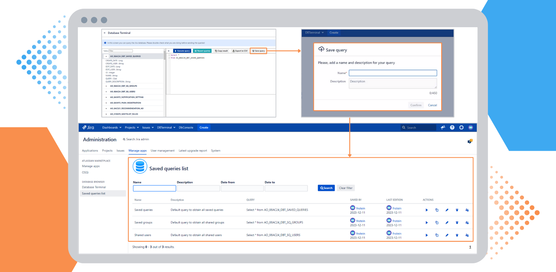
Task: Open the System admin tab
Action: pyautogui.click(x=215, y=151)
